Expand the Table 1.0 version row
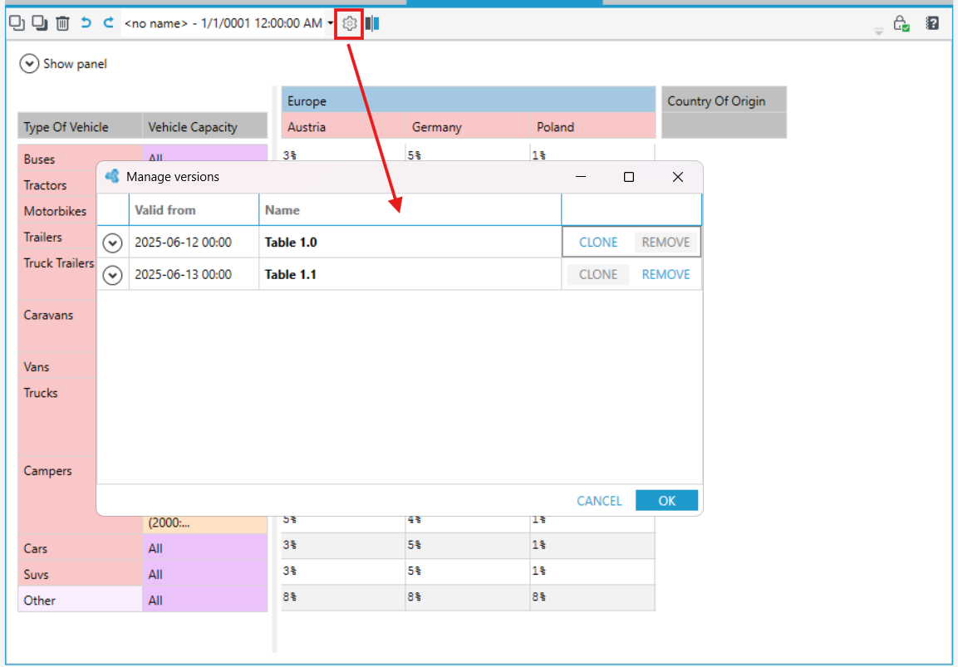This screenshot has width=958, height=667. (112, 243)
